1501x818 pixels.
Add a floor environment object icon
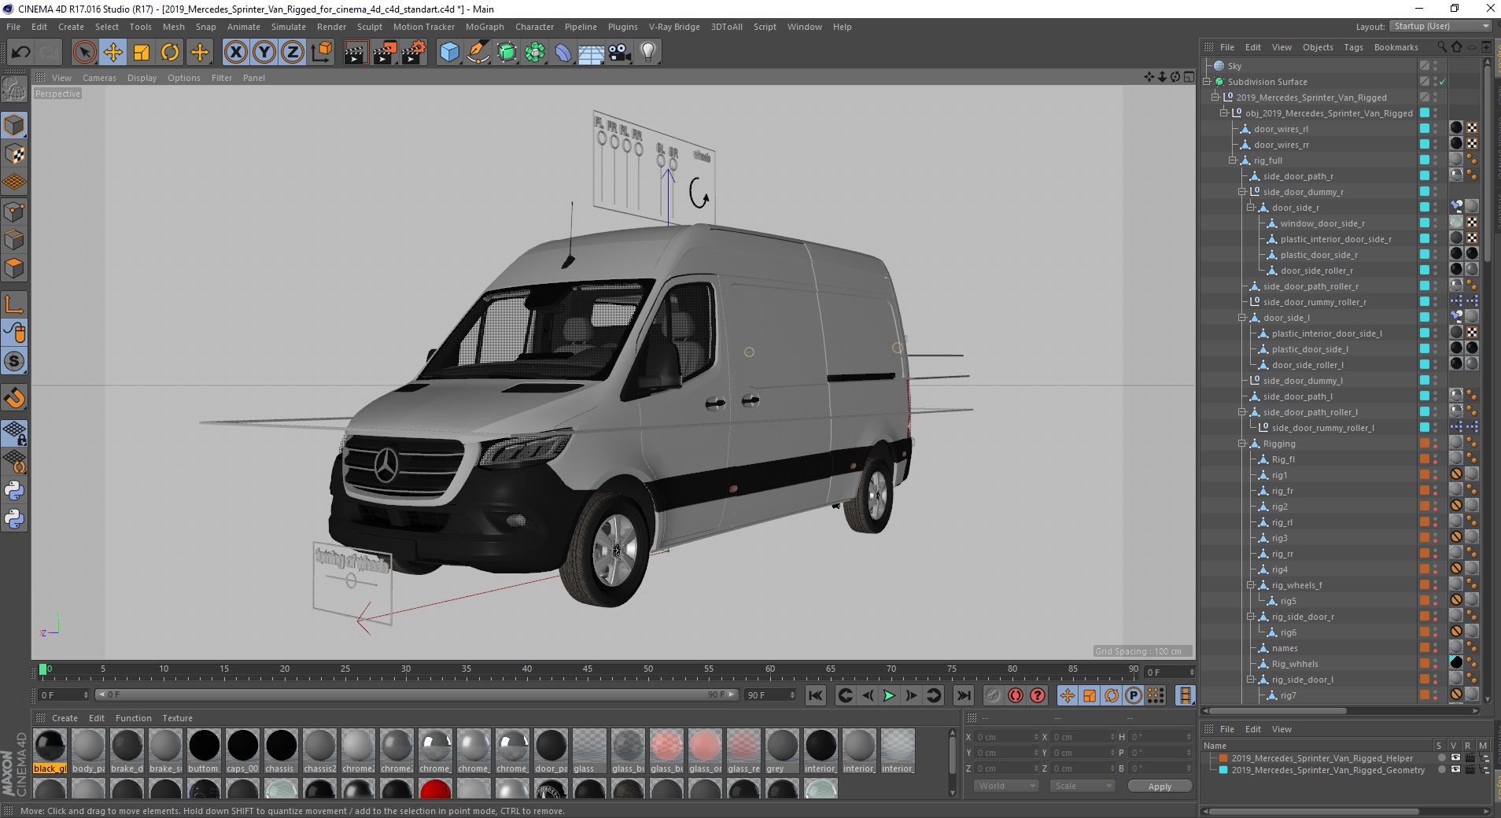point(591,53)
